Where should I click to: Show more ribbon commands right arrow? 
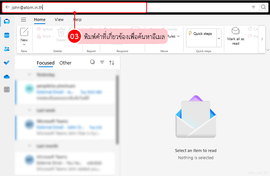point(262,39)
